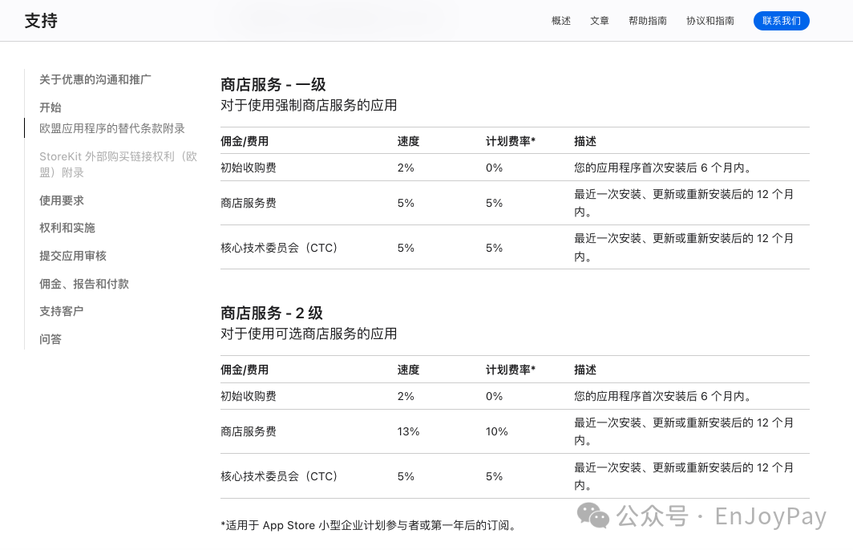The image size is (853, 550).
Task: Go to the 文章 articles nav item
Action: coord(600,21)
